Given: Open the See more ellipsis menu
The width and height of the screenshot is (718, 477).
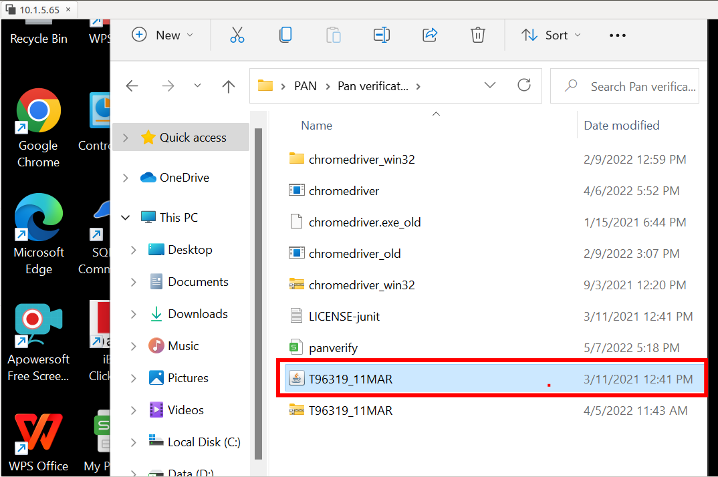Looking at the screenshot, I should 617,35.
